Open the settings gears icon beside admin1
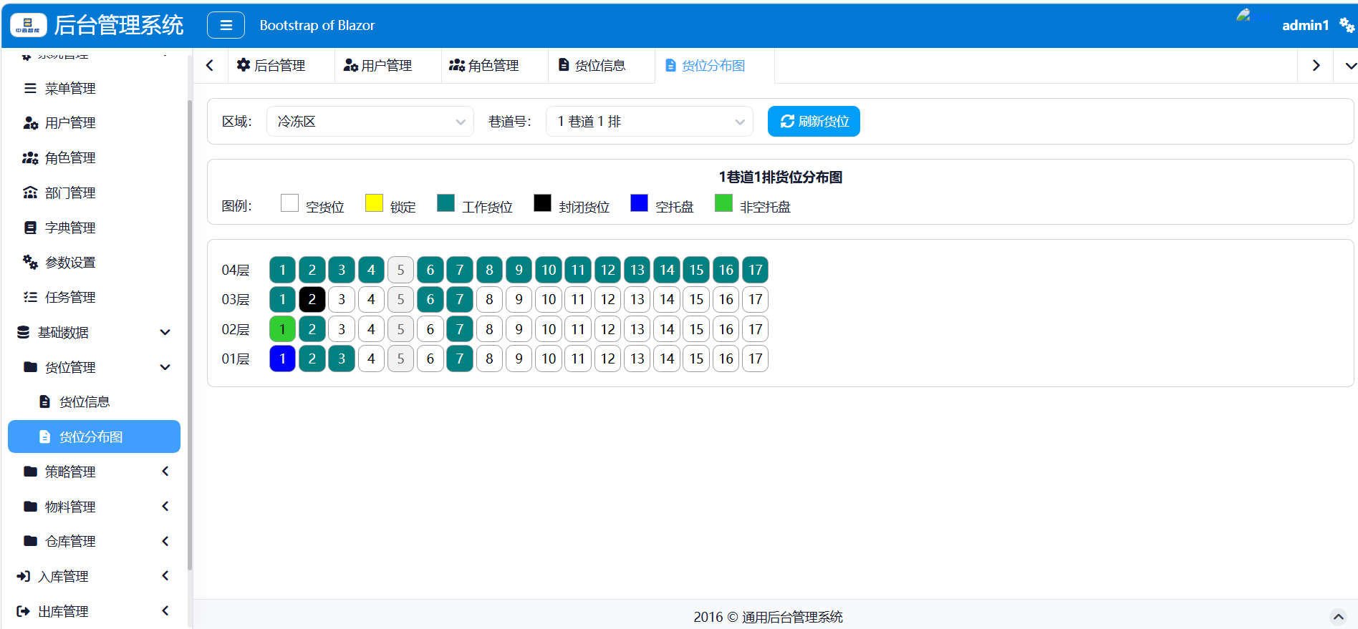Viewport: 1358px width, 629px height. (x=1347, y=25)
